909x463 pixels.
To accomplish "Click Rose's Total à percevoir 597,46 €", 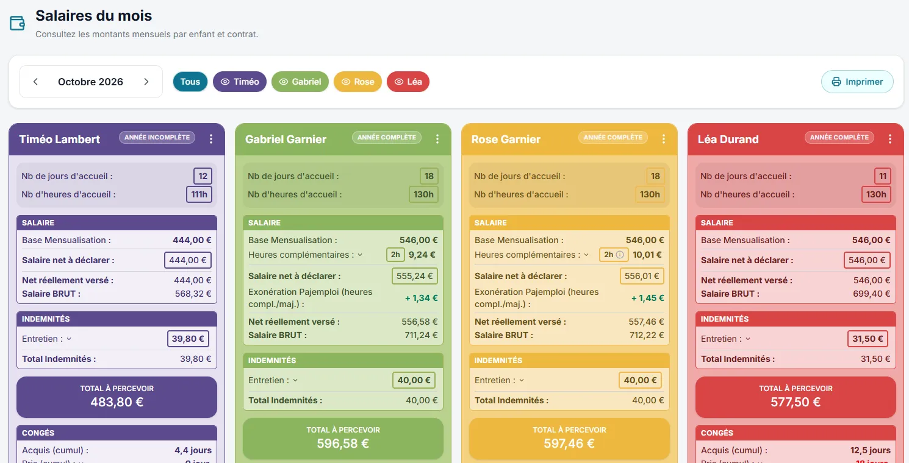I will (569, 438).
